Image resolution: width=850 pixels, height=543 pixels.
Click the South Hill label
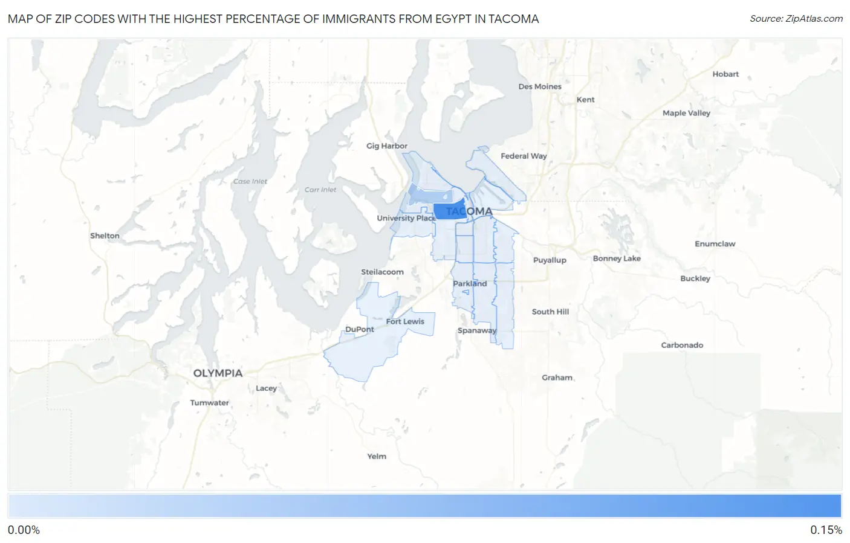click(550, 312)
